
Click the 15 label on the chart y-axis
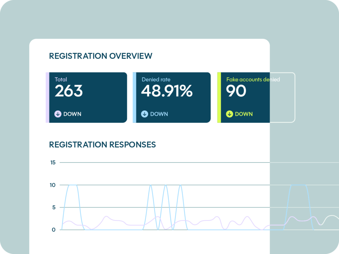click(x=53, y=162)
